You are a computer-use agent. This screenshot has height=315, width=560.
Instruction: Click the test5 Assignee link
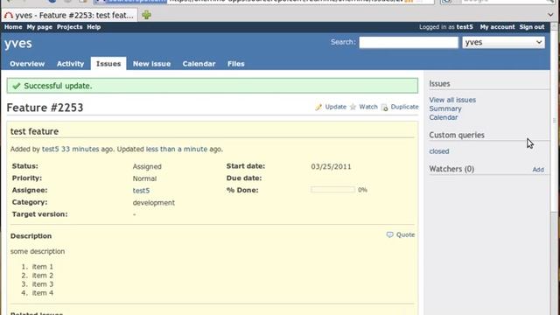[x=141, y=191]
